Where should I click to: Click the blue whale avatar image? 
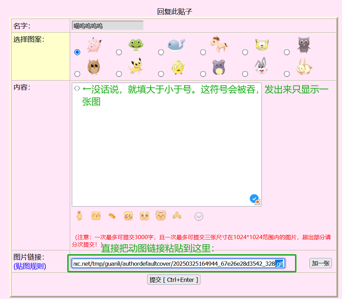(177, 45)
